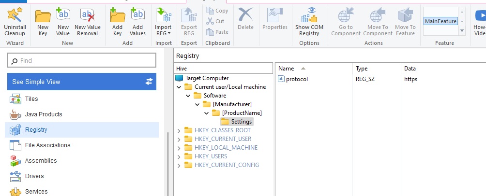Open the Drivers page in sidebar

coord(34,176)
